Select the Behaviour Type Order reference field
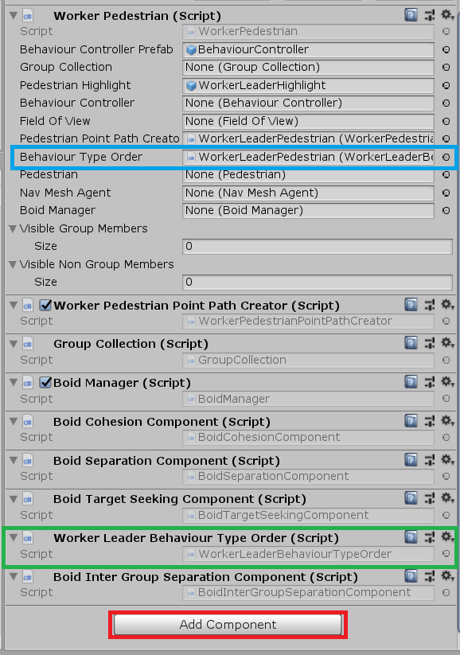Viewport: 460px width, 655px height. click(x=308, y=157)
